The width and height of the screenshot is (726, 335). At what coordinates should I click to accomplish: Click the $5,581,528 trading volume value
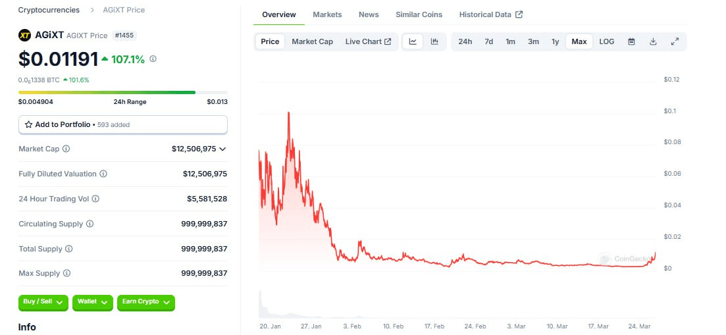pos(207,199)
